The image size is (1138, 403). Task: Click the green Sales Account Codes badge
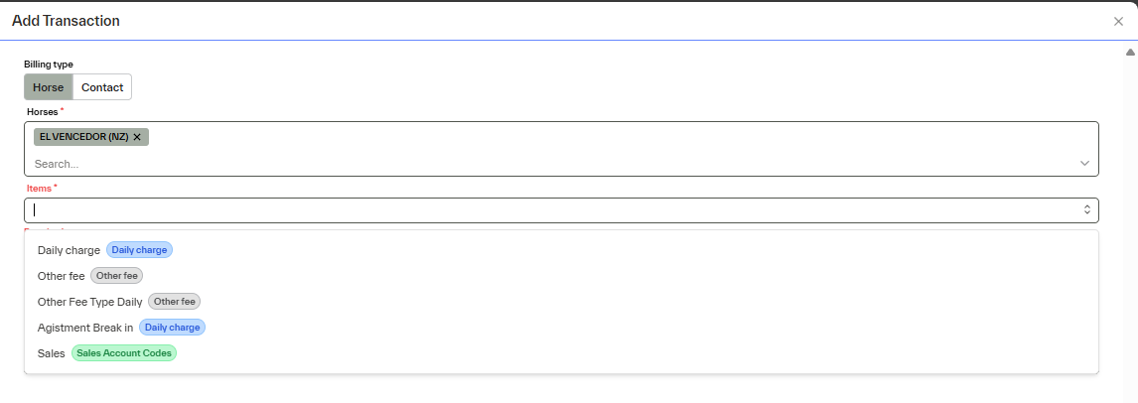coord(124,353)
